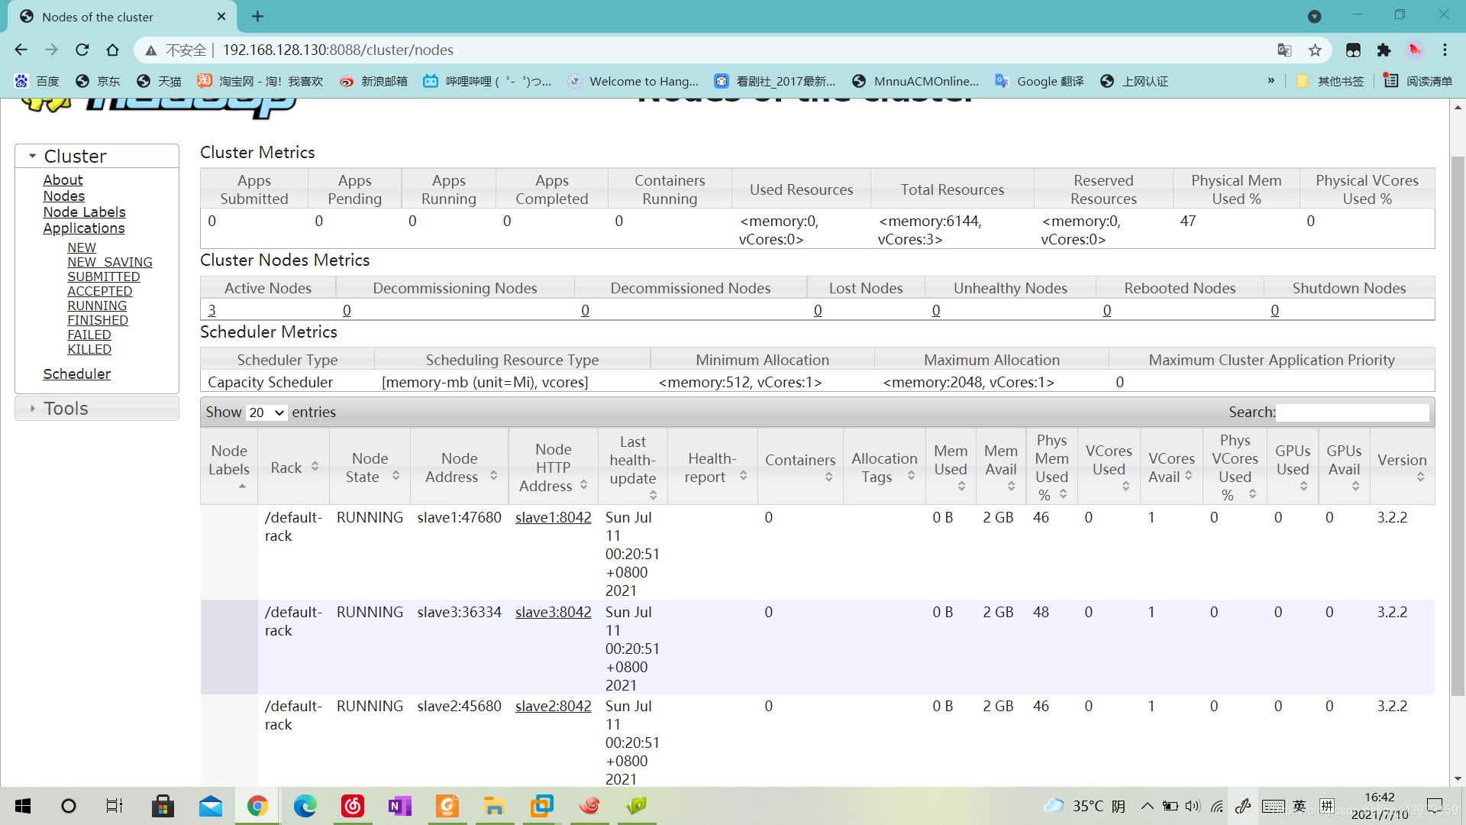Sort table by Rack column arrows
1466x825 pixels.
[315, 467]
